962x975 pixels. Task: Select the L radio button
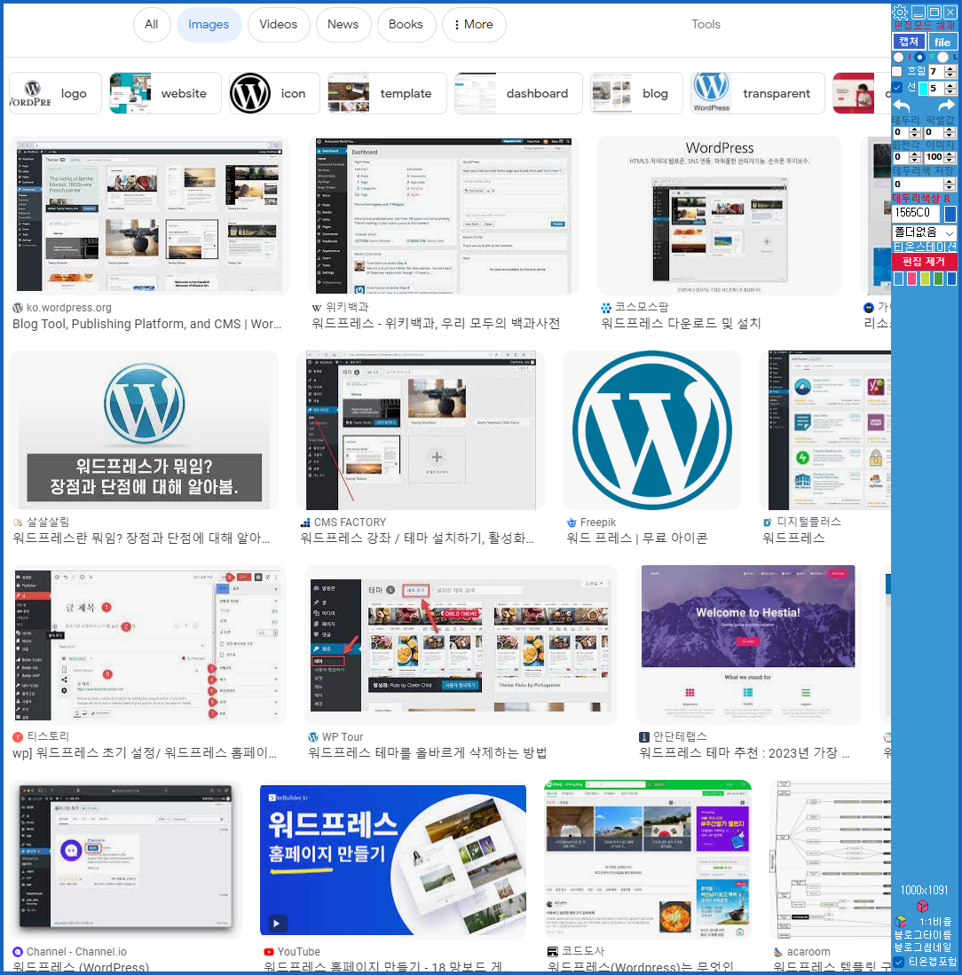(942, 57)
